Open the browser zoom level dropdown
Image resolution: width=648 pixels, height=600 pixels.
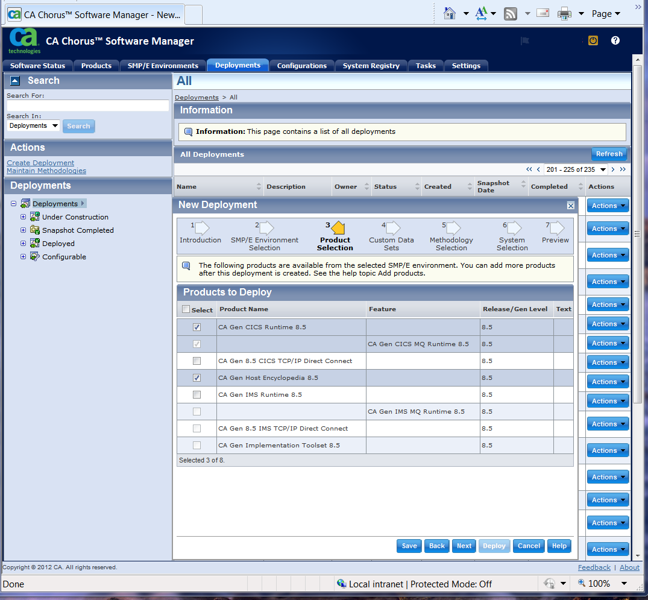[624, 584]
